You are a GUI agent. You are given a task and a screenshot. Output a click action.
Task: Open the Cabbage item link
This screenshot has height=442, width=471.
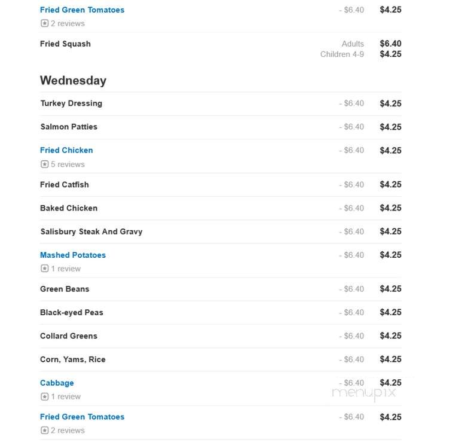click(57, 383)
